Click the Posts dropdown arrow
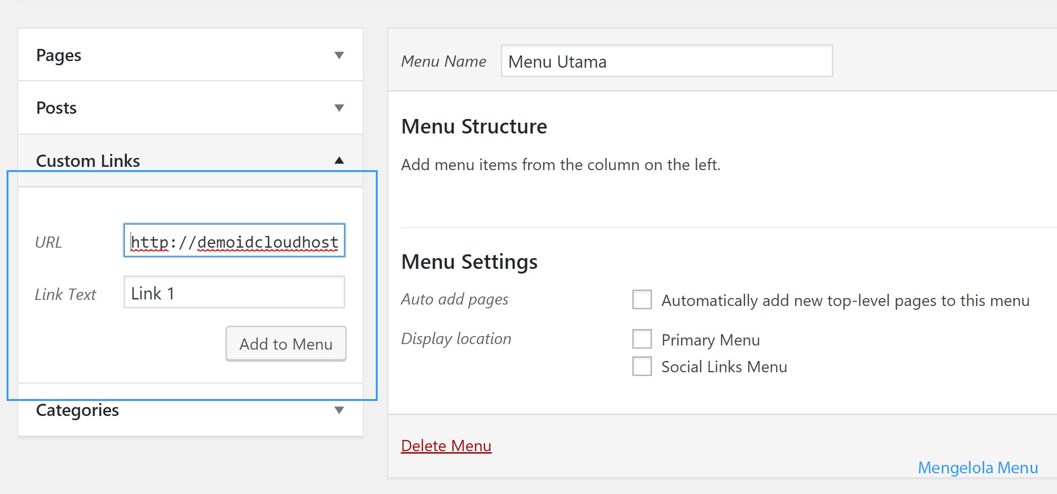Image resolution: width=1057 pixels, height=494 pixels. tap(338, 108)
